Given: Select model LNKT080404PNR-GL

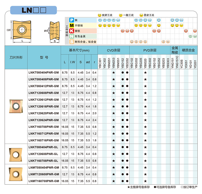Looking at the screenshot, I should 43,147.
